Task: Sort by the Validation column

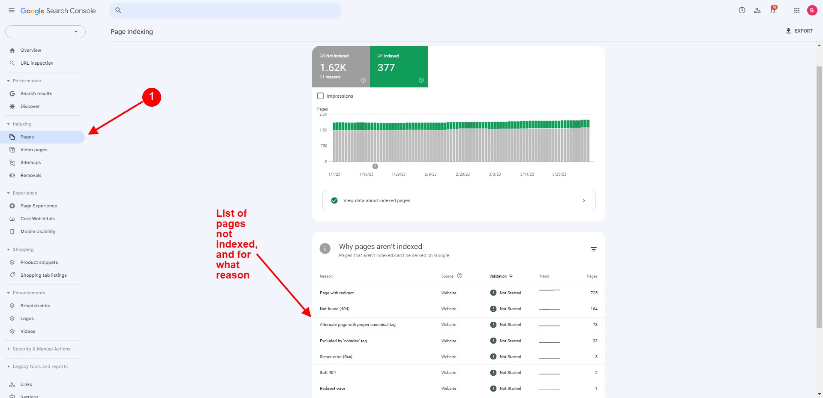Action: point(501,276)
